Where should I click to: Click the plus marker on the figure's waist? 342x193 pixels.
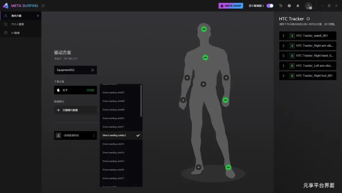tap(203, 84)
